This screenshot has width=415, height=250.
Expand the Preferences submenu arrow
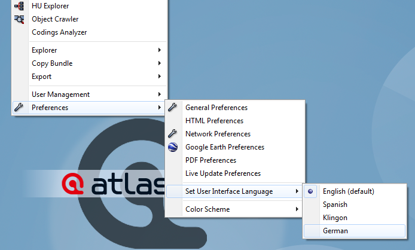coord(159,107)
